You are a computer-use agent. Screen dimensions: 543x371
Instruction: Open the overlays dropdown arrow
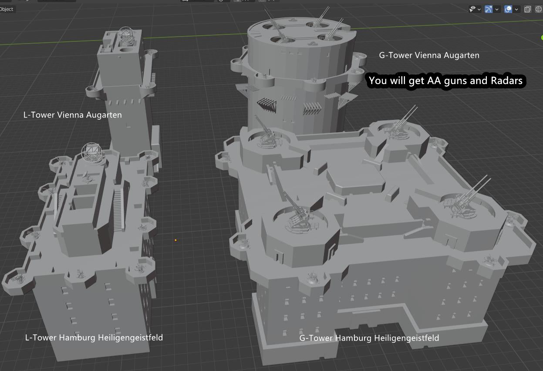click(x=516, y=9)
